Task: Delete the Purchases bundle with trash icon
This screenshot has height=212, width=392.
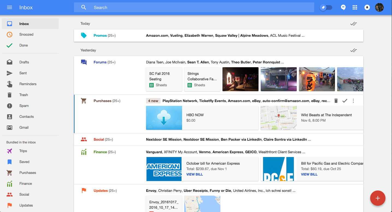Action: (x=336, y=101)
